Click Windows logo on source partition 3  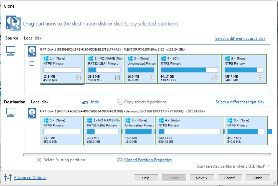[130, 59]
